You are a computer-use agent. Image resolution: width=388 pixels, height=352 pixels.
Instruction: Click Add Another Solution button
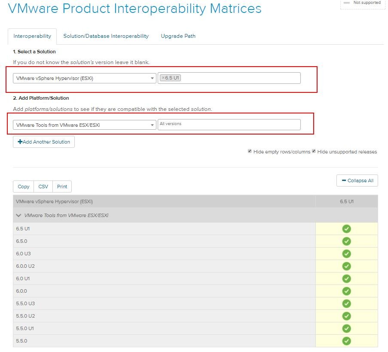pyautogui.click(x=44, y=142)
